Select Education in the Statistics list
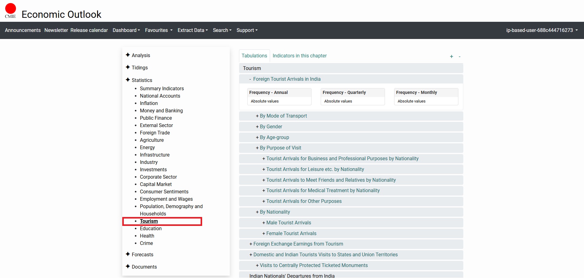 click(x=151, y=229)
